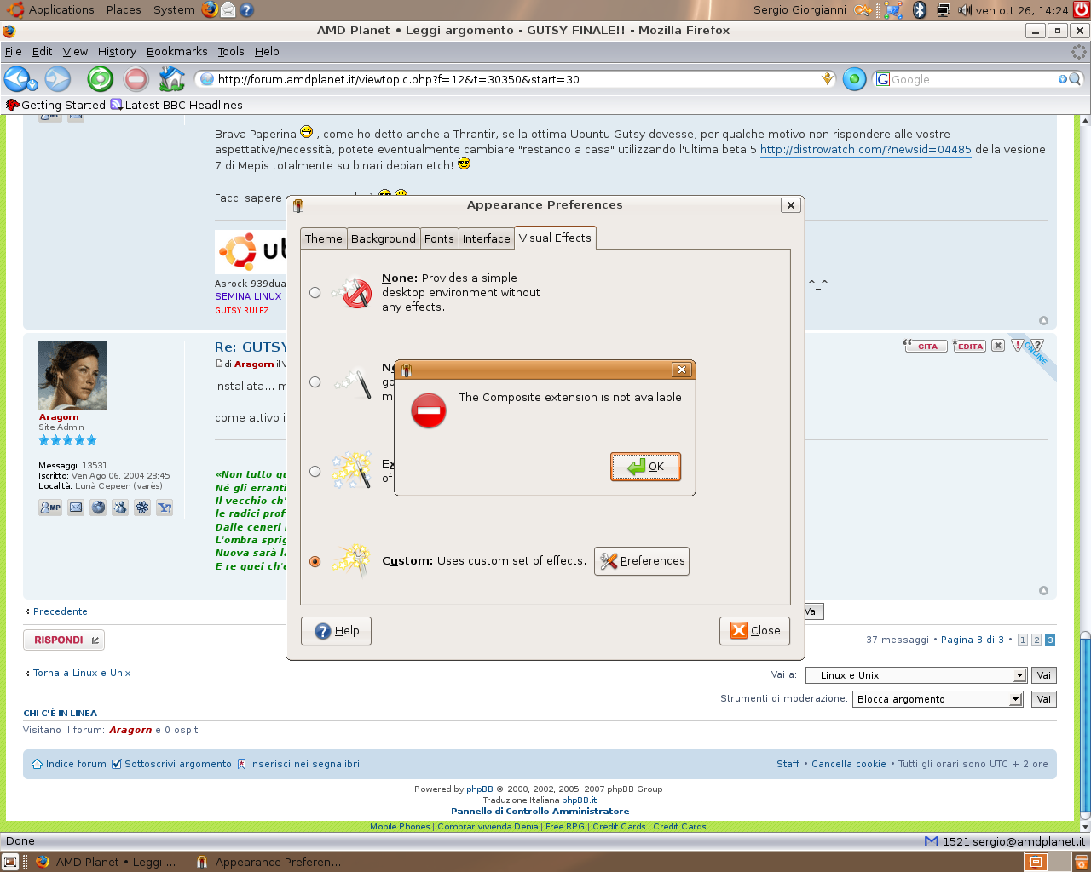
Task: Click inside the URL address bar
Action: (x=511, y=79)
